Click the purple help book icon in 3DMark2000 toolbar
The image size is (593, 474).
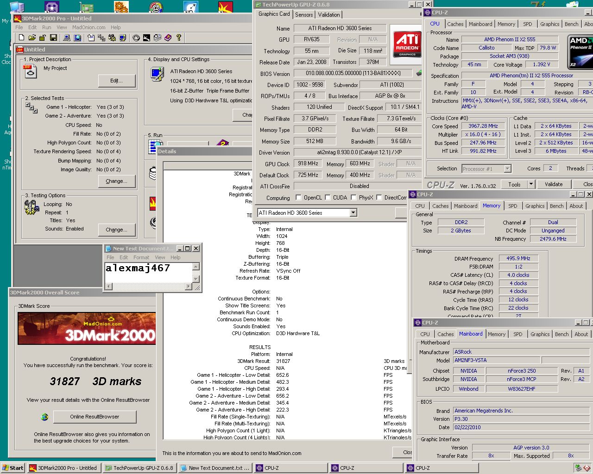pos(168,37)
